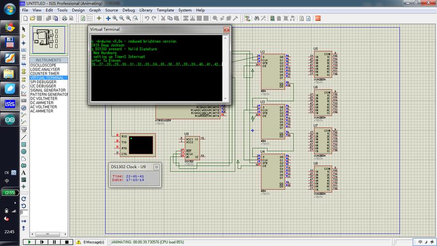Select the 2D circle drawing tool
This screenshot has width=437, height=246.
point(24,152)
